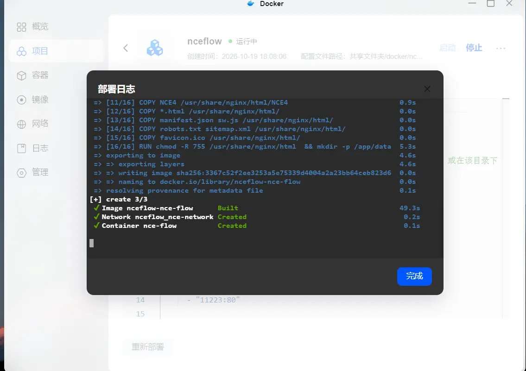
Task: Open the 镜像 image disc icon
Action: pyautogui.click(x=21, y=100)
